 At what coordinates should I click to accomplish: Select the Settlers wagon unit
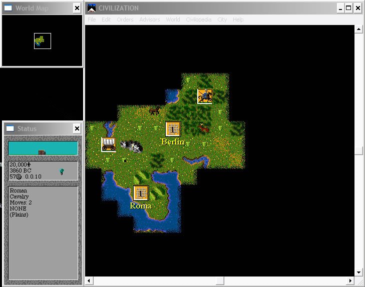tap(109, 144)
